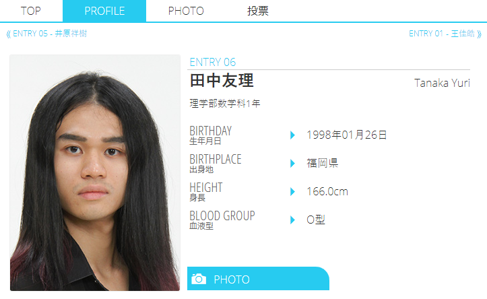Viewport: 487px width, 299px height.
Task: Click the right chevron after ENTRY 01
Action: (479, 34)
